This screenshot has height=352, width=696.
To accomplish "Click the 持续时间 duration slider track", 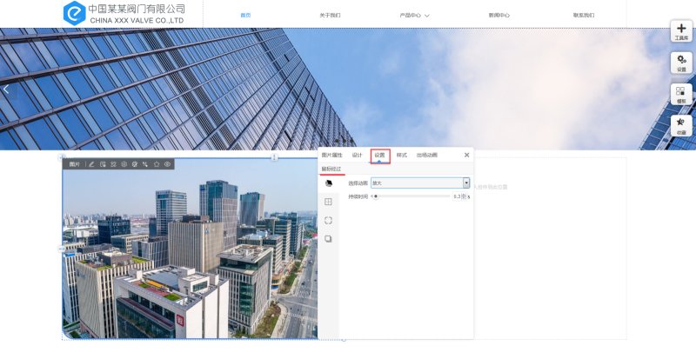I will (412, 196).
